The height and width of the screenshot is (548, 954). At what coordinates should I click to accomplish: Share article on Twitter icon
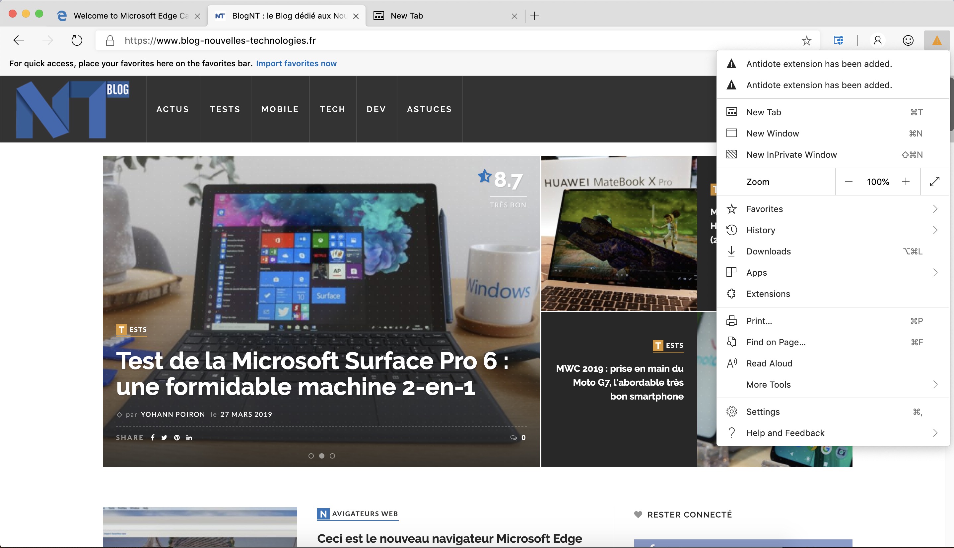[x=164, y=437]
